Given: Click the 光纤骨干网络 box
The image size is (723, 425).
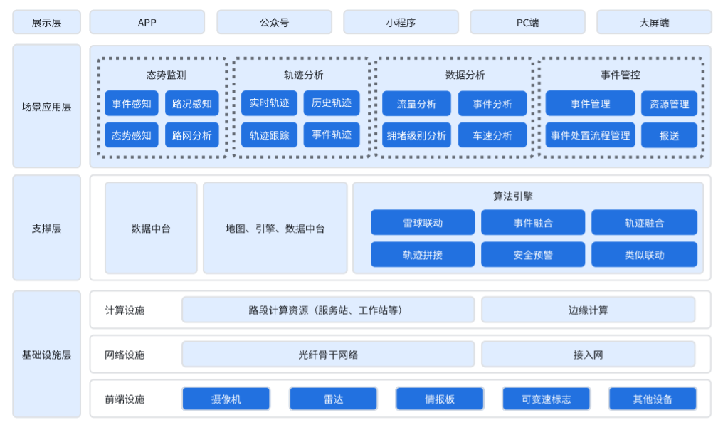Looking at the screenshot, I should click(x=328, y=355).
